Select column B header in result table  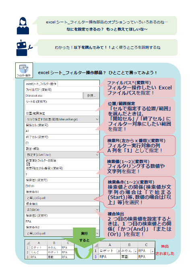tap(129, 245)
